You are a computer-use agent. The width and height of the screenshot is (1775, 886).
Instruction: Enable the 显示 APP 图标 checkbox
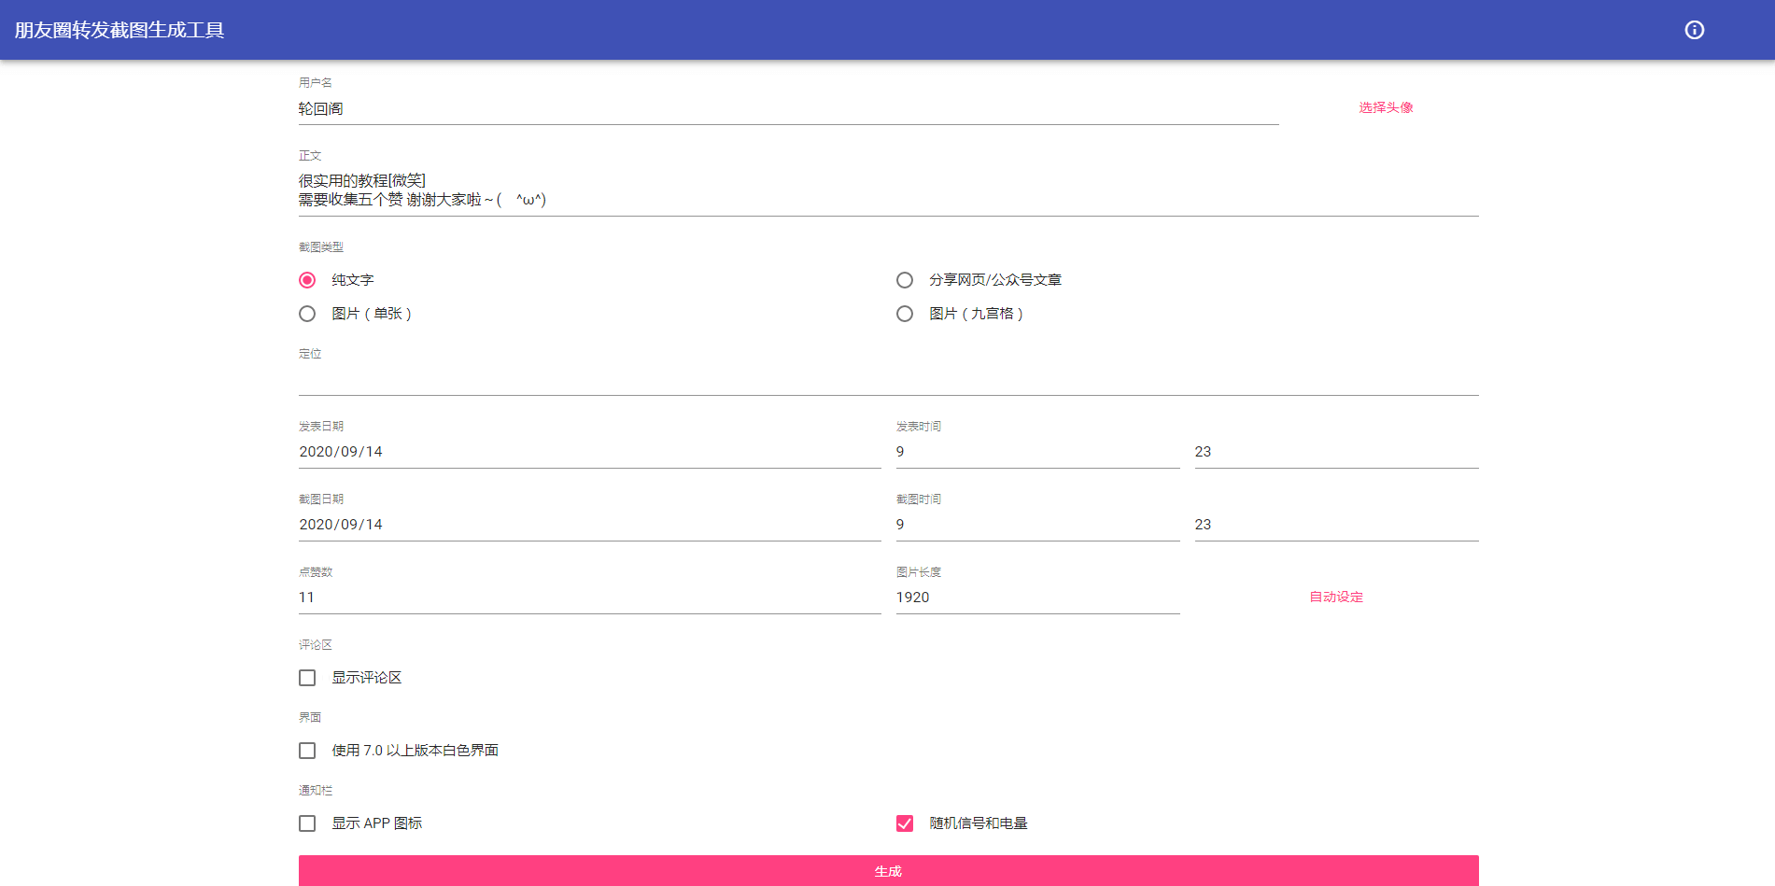coord(307,823)
